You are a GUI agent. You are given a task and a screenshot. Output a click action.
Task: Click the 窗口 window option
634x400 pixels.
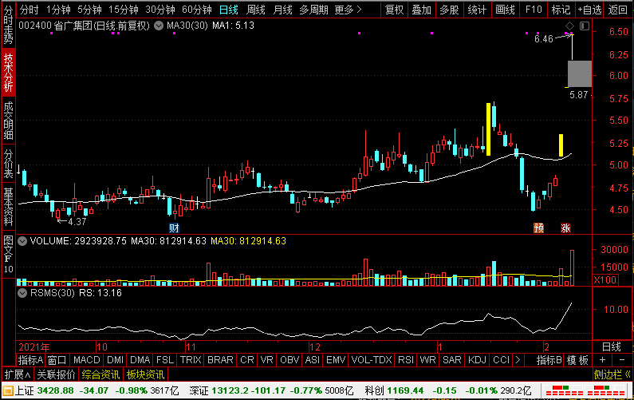coord(57,360)
